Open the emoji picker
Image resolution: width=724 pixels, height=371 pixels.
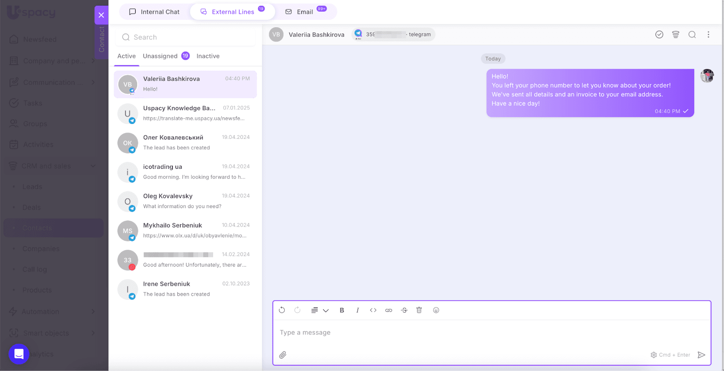[436, 310]
